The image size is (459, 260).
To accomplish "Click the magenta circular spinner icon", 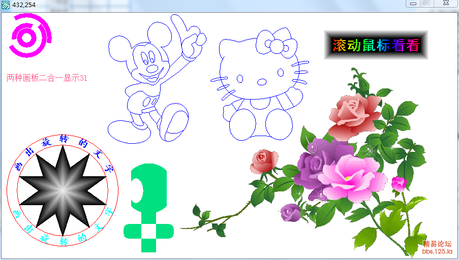I will (x=30, y=36).
